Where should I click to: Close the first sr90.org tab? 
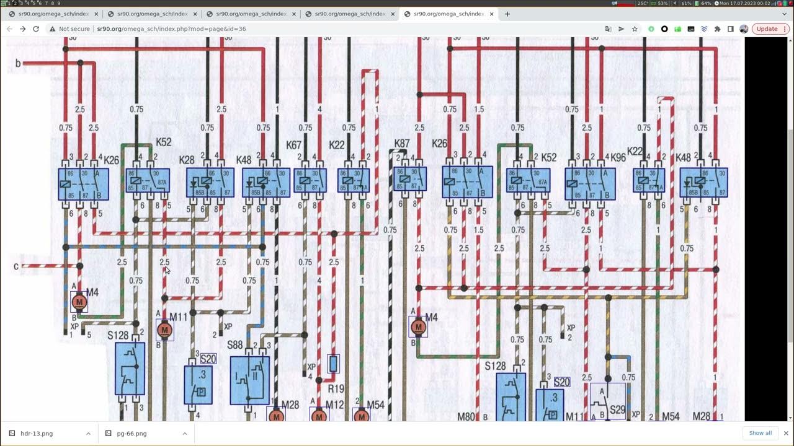tap(96, 14)
